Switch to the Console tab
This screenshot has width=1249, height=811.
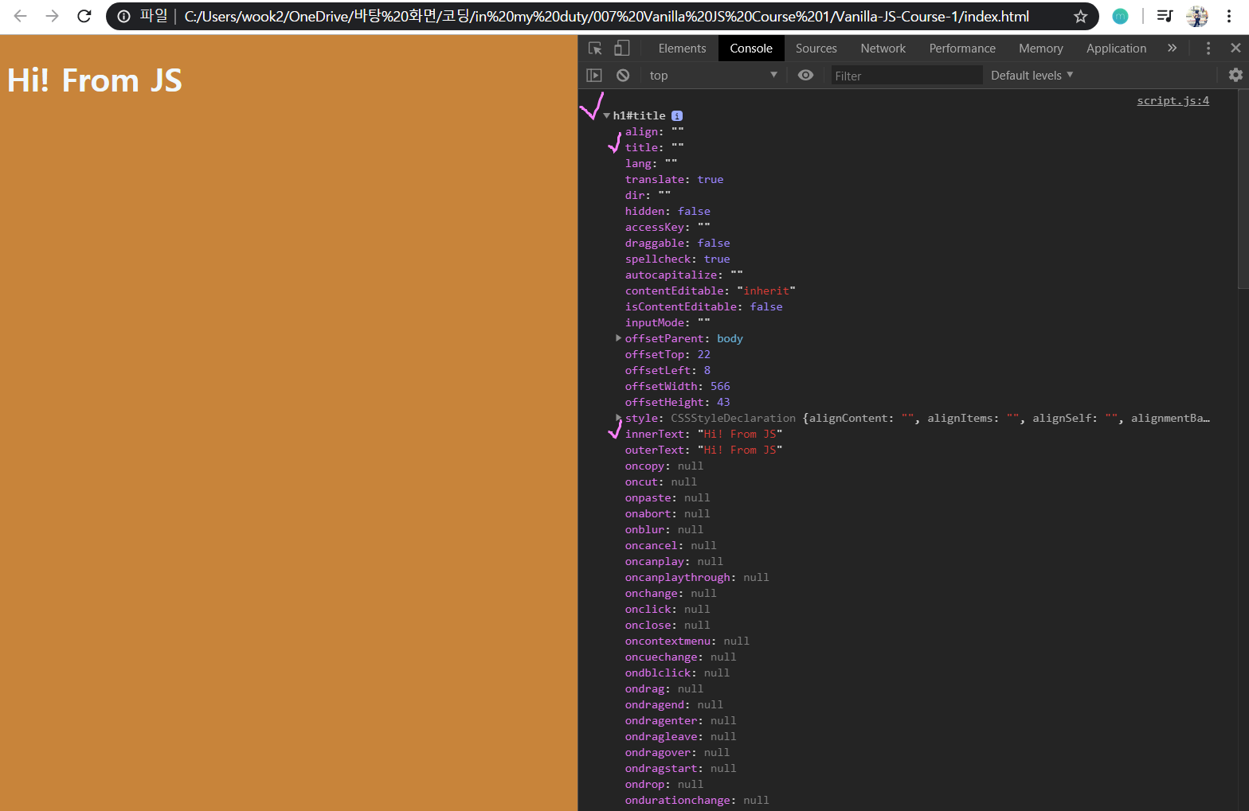(751, 49)
